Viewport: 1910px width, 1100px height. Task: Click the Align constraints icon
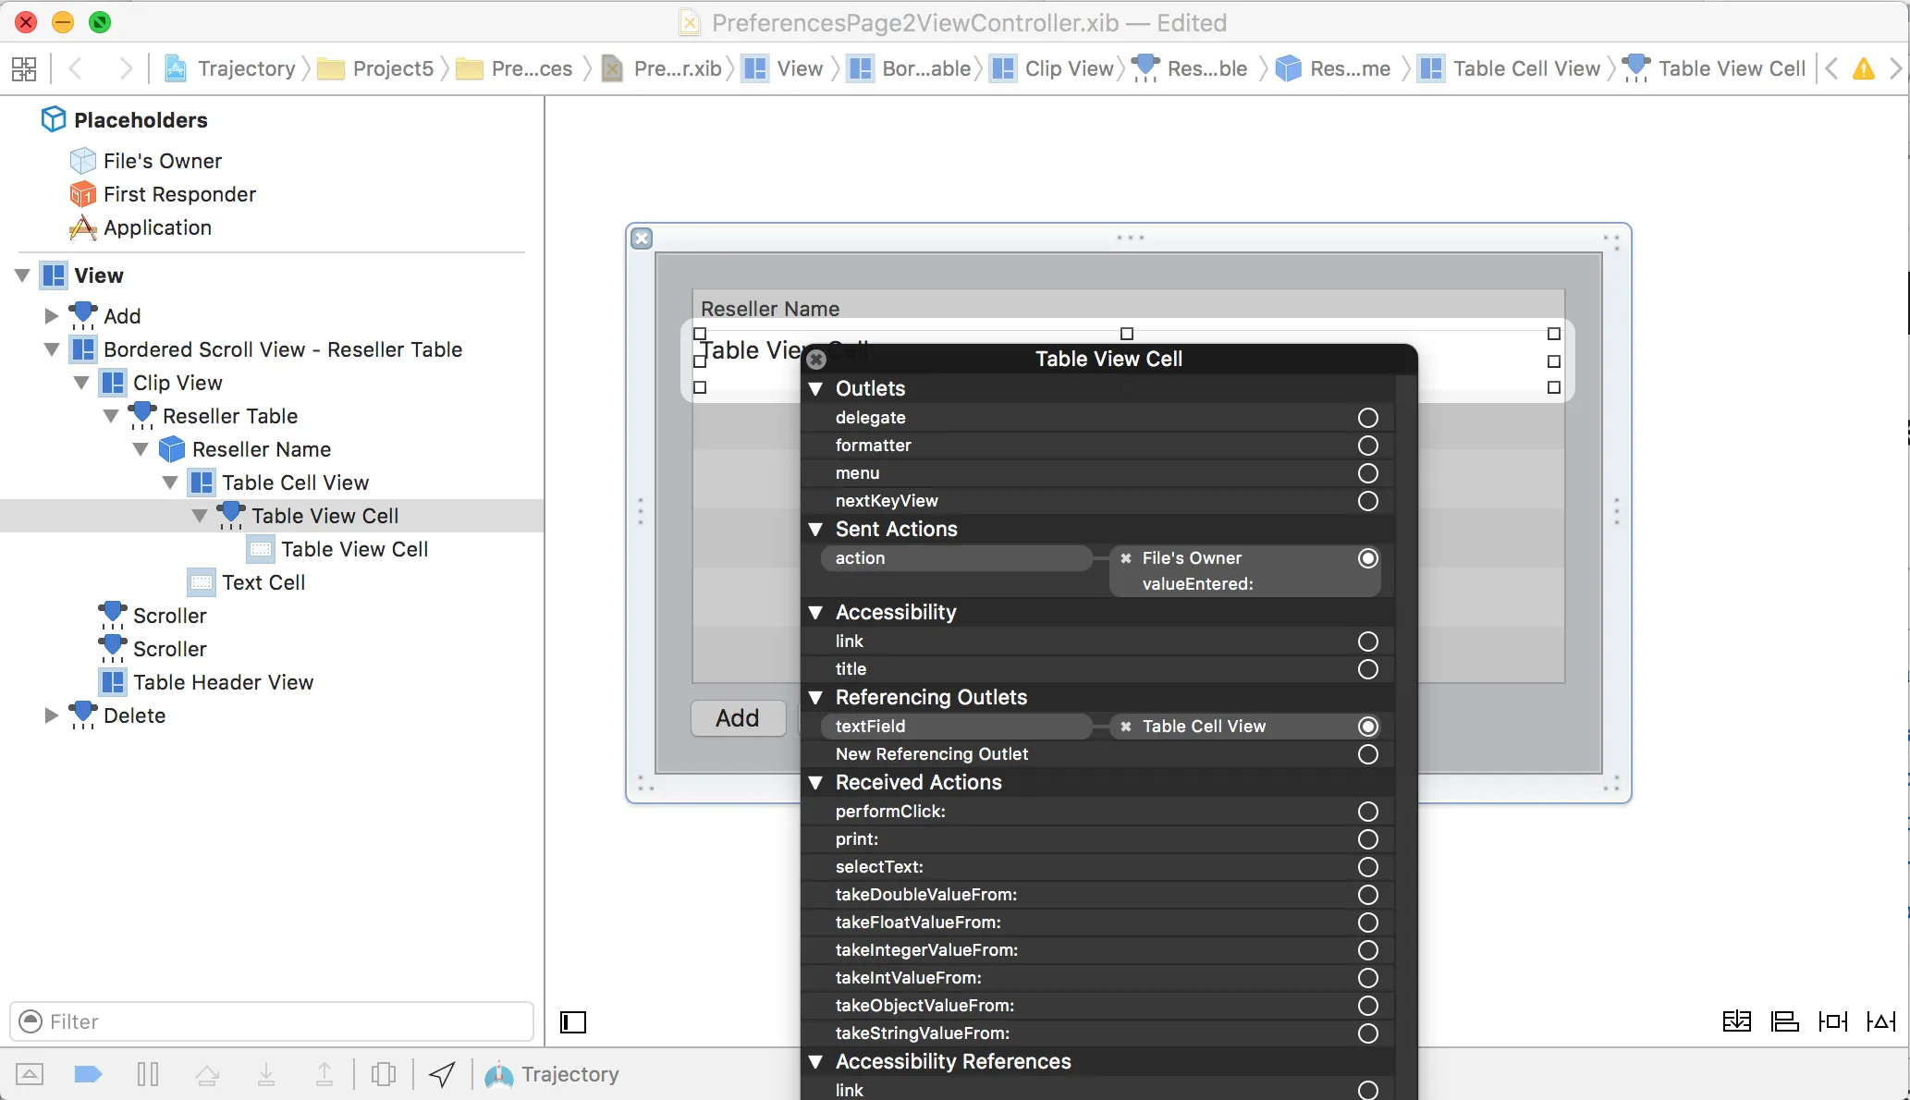[x=1784, y=1021]
